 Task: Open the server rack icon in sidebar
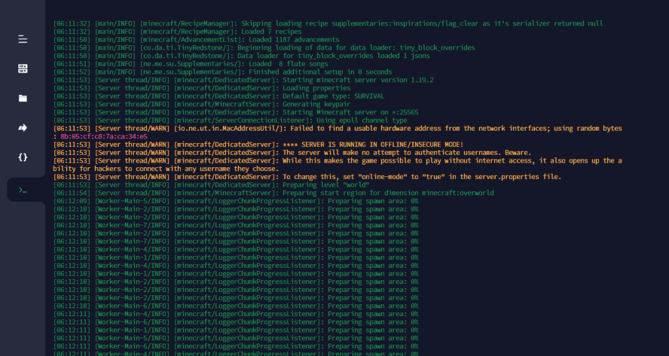[23, 69]
